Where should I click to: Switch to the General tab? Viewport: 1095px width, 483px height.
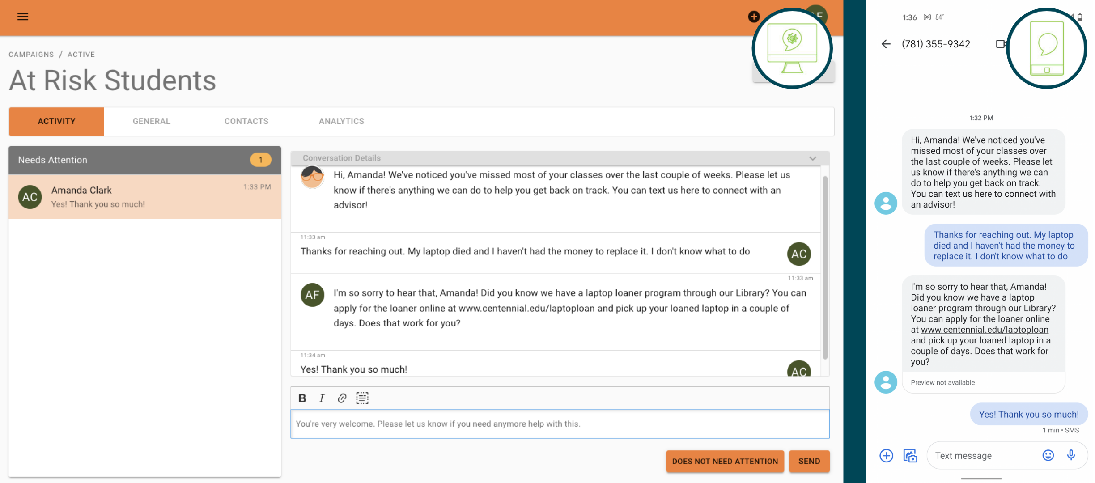(151, 121)
